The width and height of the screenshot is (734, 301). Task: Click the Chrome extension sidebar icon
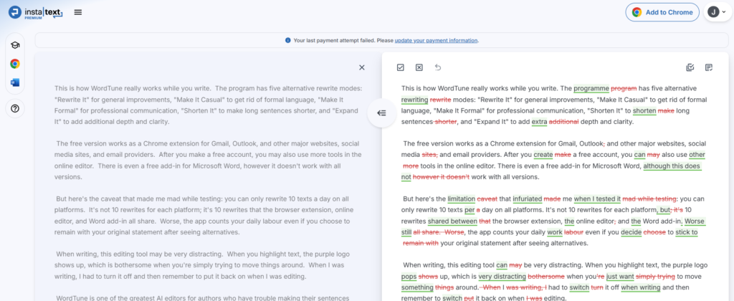(x=15, y=64)
